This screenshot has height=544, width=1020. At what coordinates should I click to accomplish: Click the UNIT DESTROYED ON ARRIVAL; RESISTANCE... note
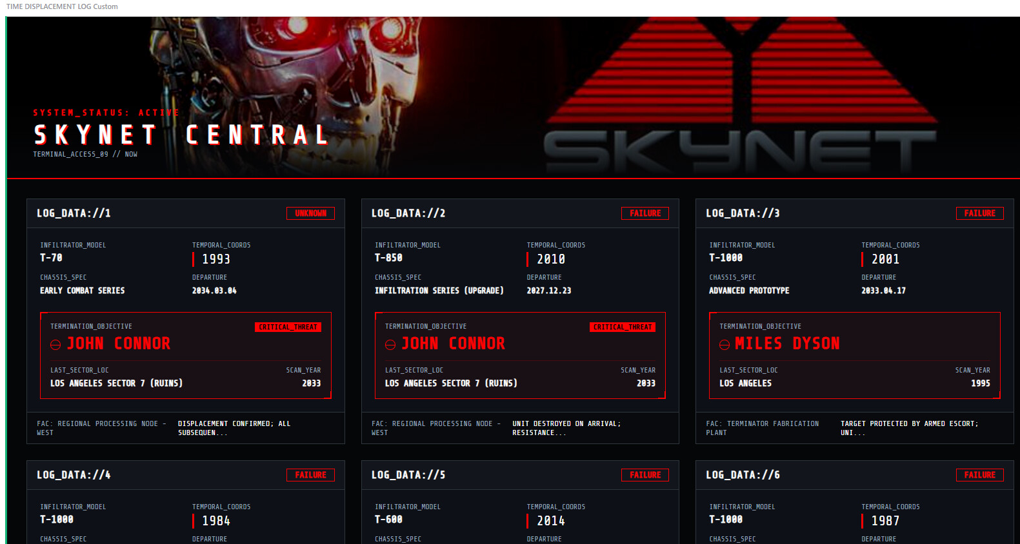566,428
